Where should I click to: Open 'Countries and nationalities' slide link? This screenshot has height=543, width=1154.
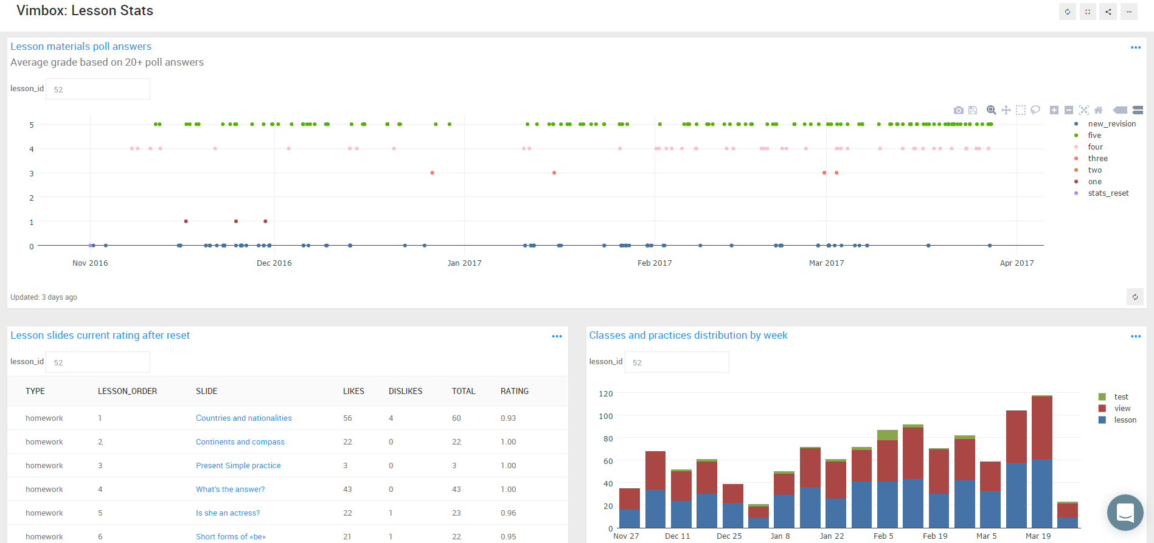(x=244, y=418)
